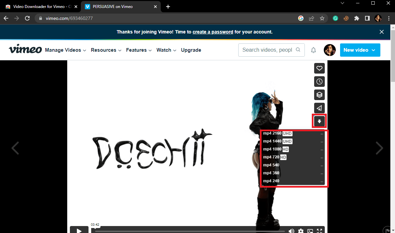Like the video with the heart icon
395x233 pixels.
click(x=319, y=68)
